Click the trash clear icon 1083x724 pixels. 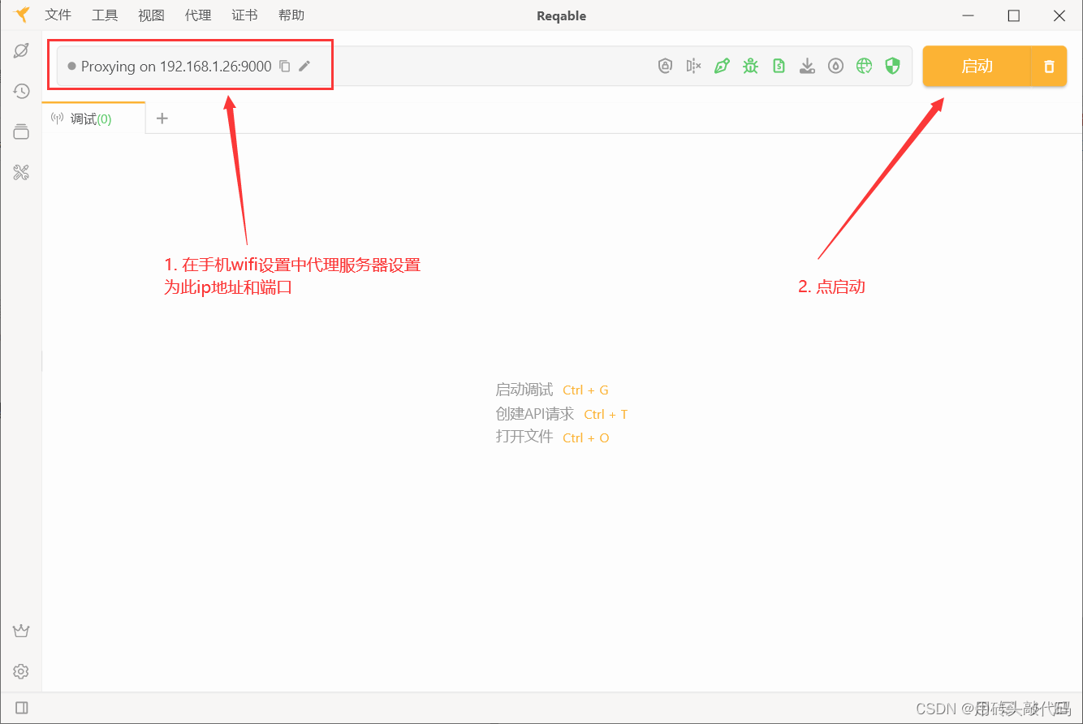click(x=1049, y=67)
